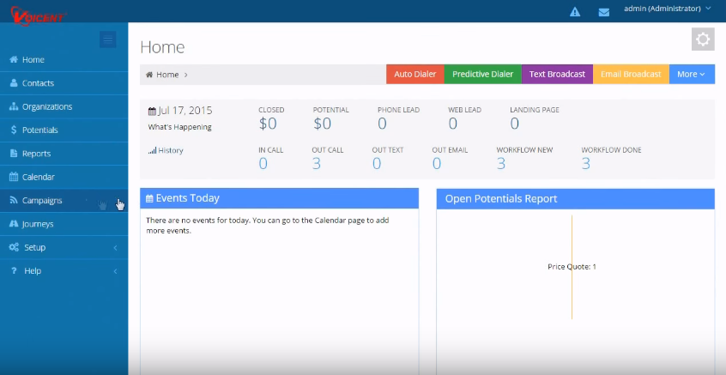Open the admin (Administrator) user dropdown
The width and height of the screenshot is (726, 375).
click(x=667, y=9)
